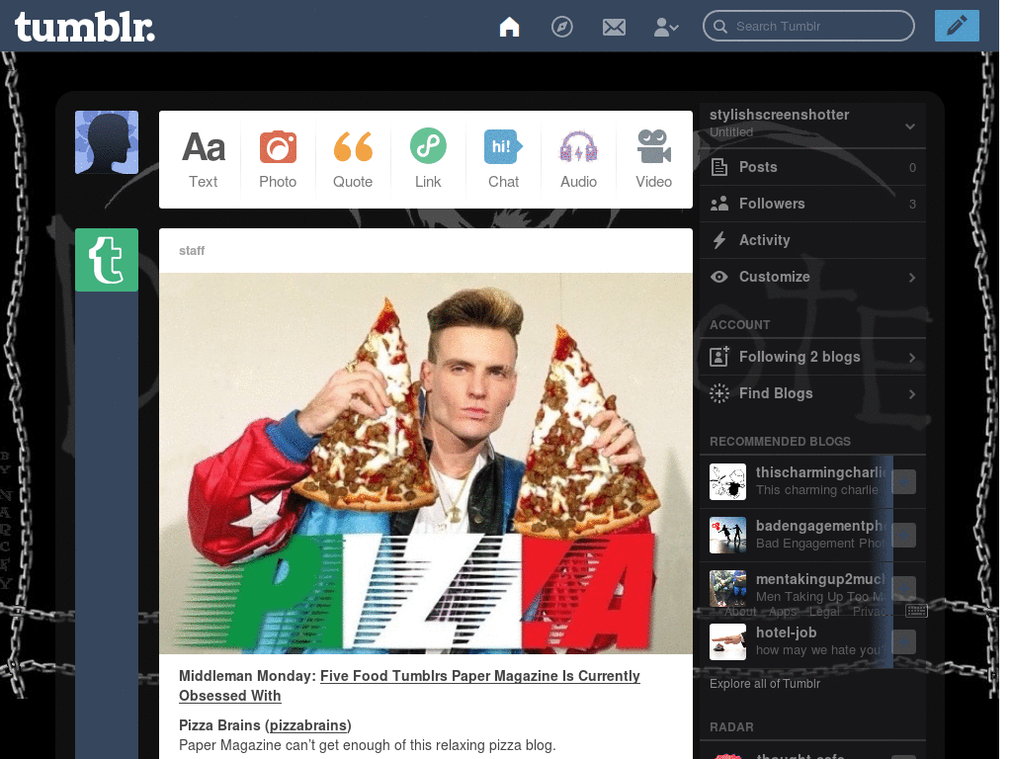Screen dimensions: 1012x759
Task: Open the mentakingup2much recommended blog
Action: click(820, 579)
